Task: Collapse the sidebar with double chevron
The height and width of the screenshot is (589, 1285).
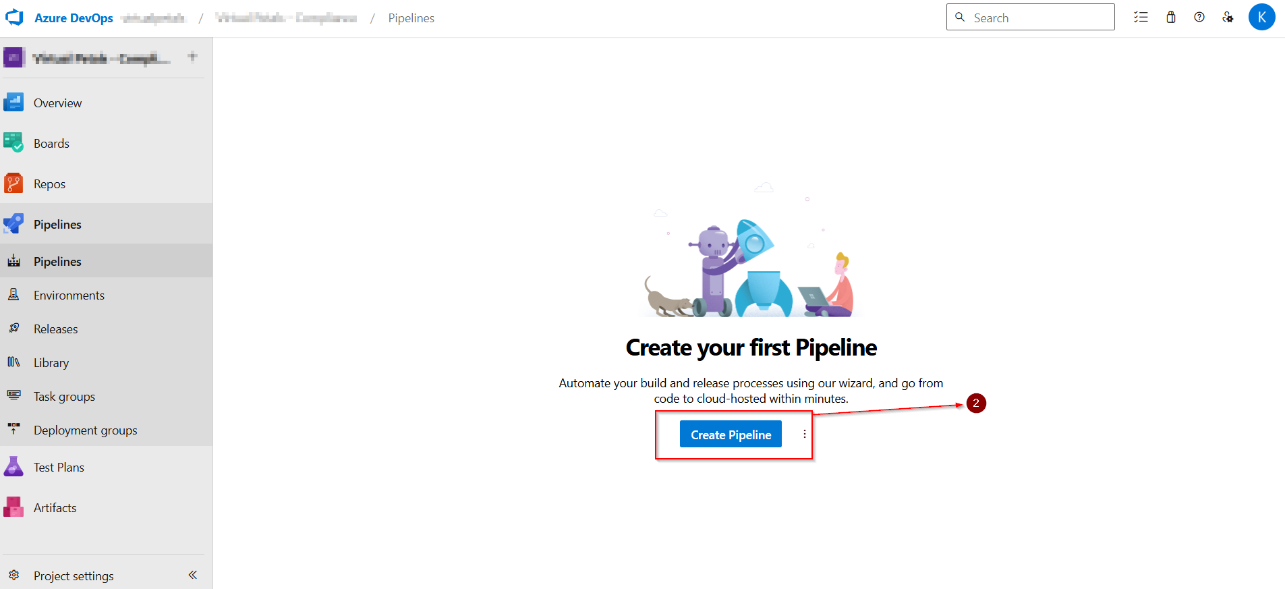Action: pos(193,575)
